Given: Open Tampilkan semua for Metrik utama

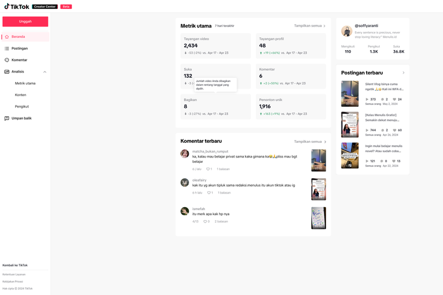Looking at the screenshot, I should 310,26.
